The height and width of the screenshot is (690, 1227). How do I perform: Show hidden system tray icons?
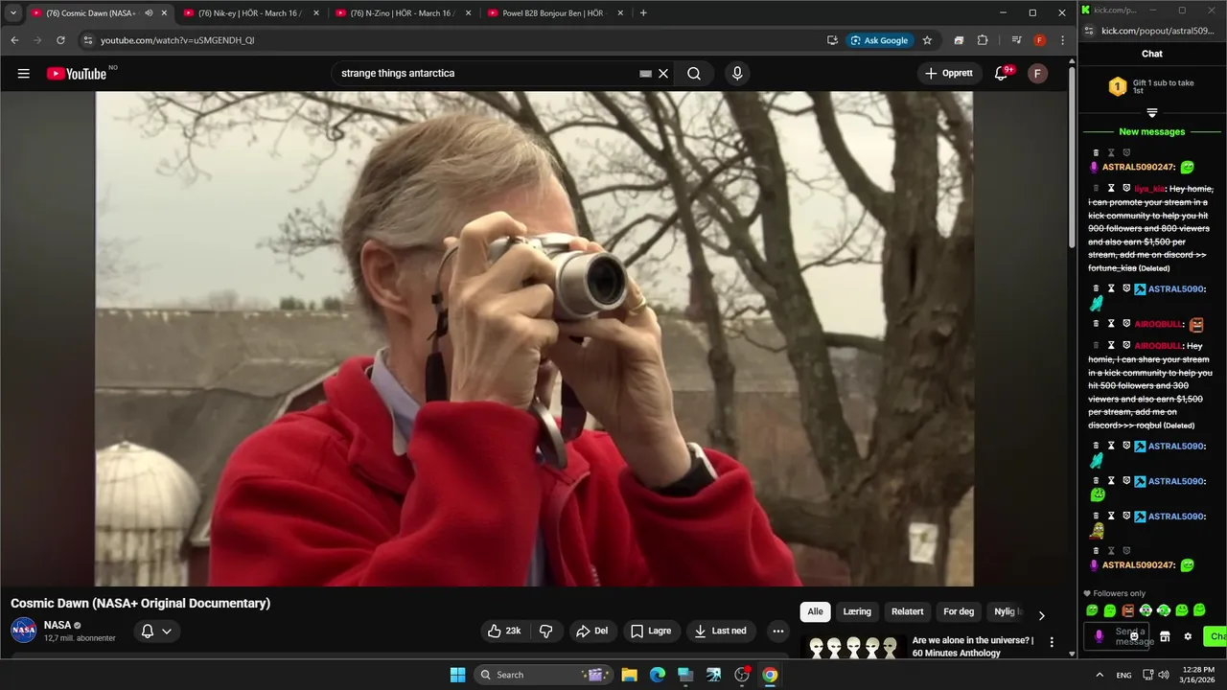(1100, 675)
